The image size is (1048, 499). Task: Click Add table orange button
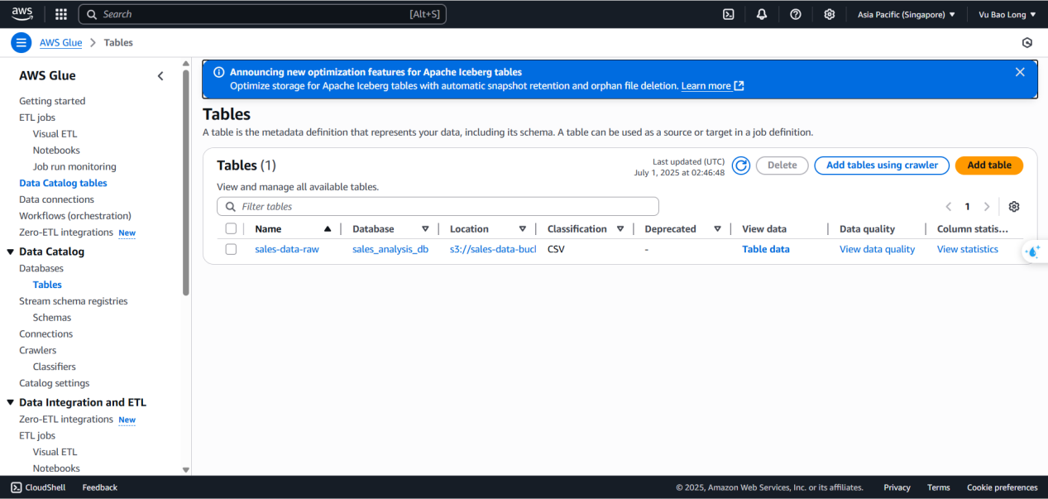pos(989,166)
